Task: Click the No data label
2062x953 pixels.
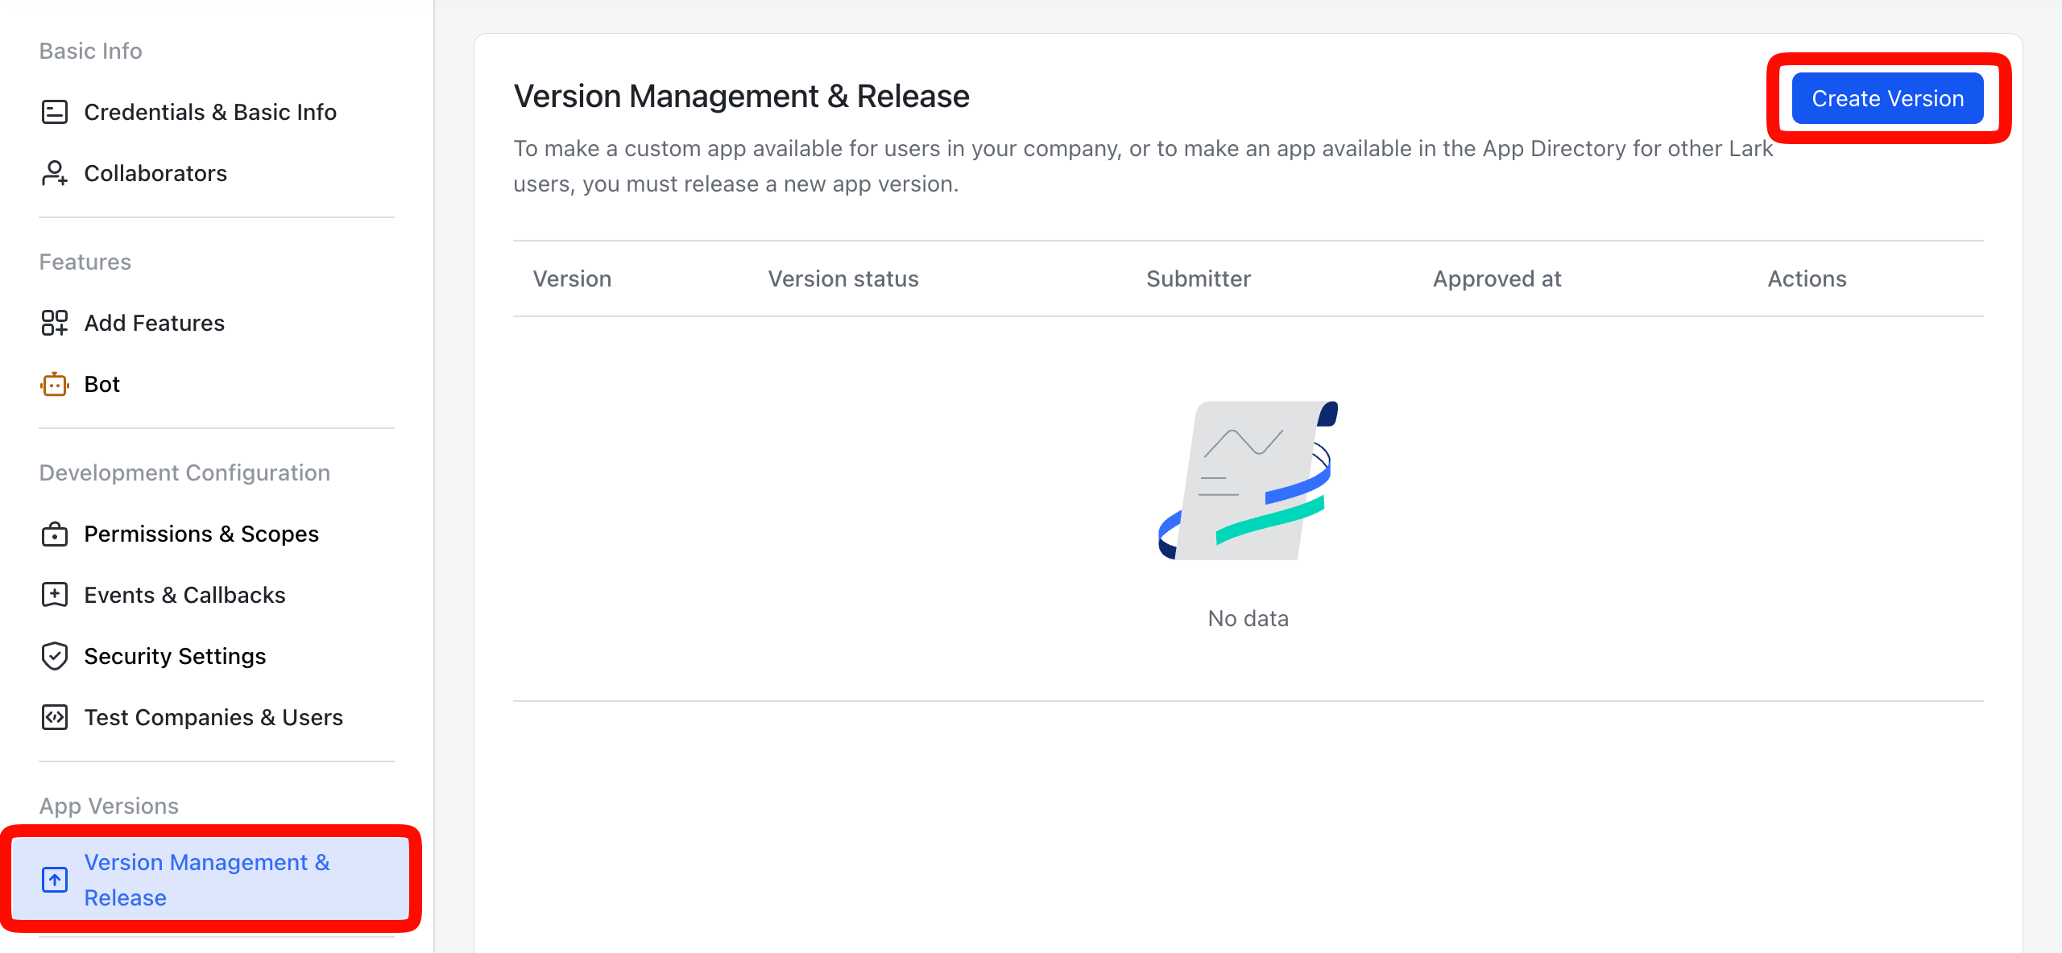Action: coord(1248,618)
